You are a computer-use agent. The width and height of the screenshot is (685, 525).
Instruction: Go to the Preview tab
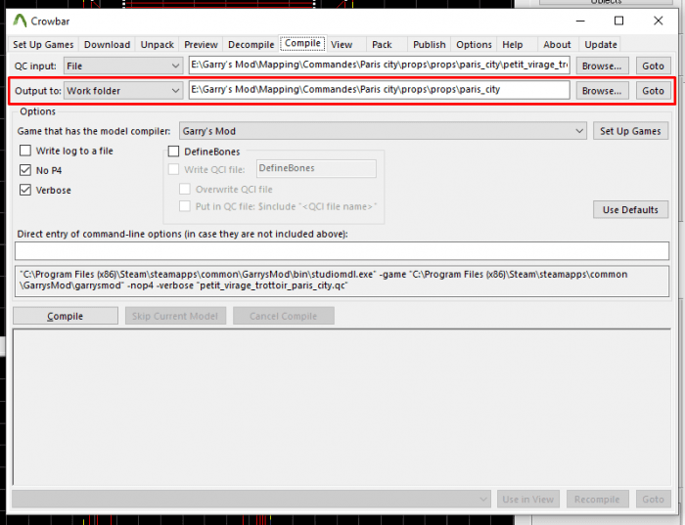pos(201,45)
